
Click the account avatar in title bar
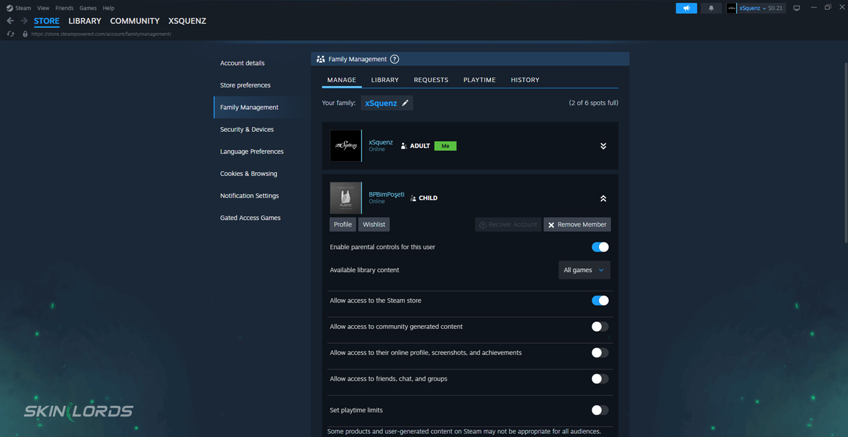tap(731, 8)
